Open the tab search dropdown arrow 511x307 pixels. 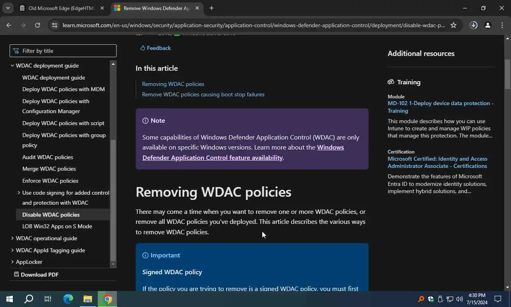click(x=8, y=8)
